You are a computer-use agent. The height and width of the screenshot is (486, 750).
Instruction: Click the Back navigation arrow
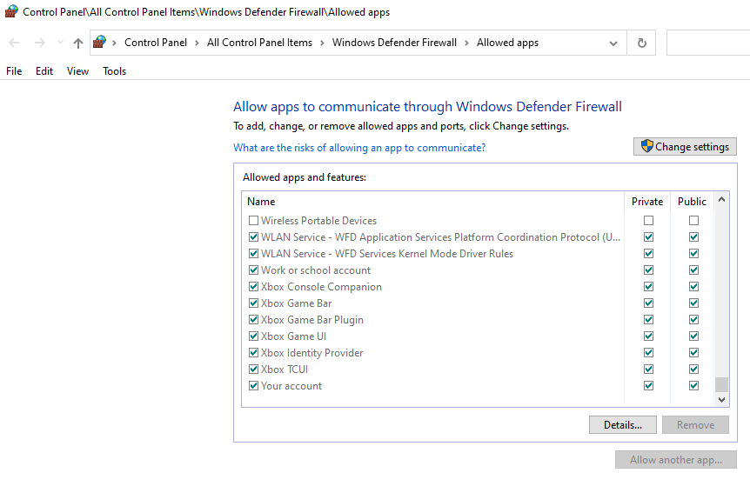click(x=15, y=43)
